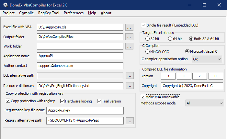Browse for the Resource dictionary file

[130, 86]
